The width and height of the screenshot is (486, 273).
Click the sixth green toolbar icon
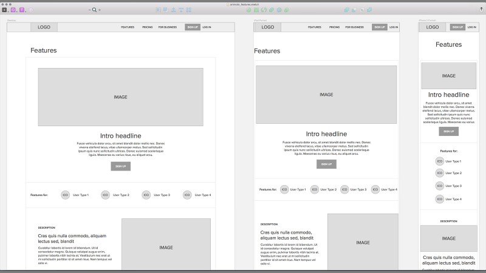pos(287,10)
